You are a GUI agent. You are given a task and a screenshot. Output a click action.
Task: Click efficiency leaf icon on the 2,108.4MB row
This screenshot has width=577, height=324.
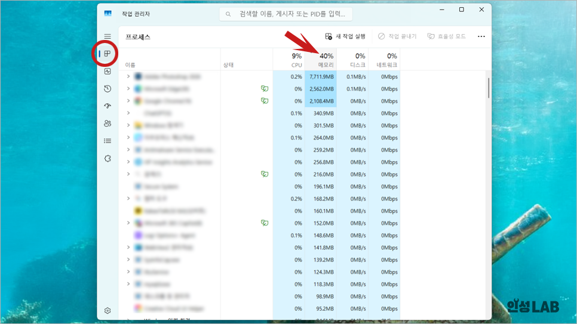265,101
